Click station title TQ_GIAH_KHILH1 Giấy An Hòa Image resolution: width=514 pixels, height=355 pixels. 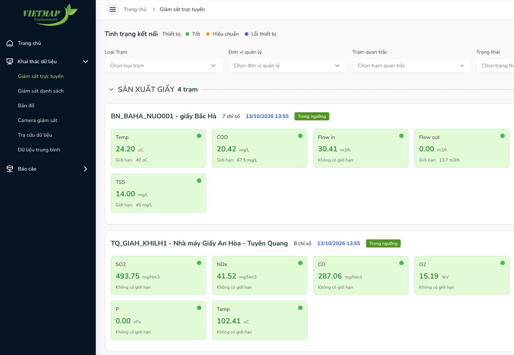199,243
